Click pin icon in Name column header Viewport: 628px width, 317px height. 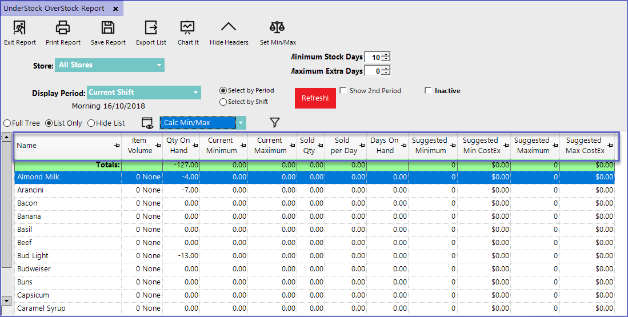tap(117, 145)
